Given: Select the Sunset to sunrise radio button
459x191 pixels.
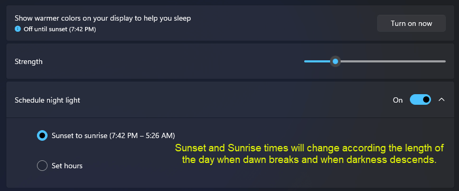Looking at the screenshot, I should tap(42, 135).
